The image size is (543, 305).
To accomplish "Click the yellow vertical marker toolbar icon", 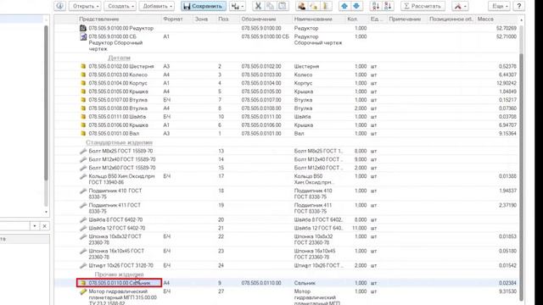I will click(x=326, y=6).
